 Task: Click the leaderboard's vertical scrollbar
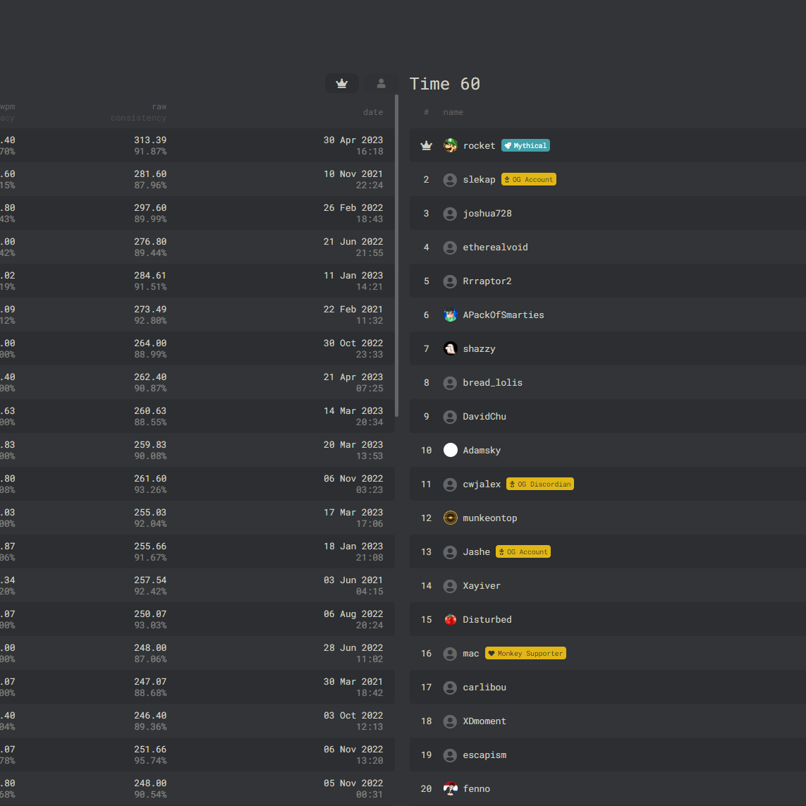pyautogui.click(x=397, y=254)
